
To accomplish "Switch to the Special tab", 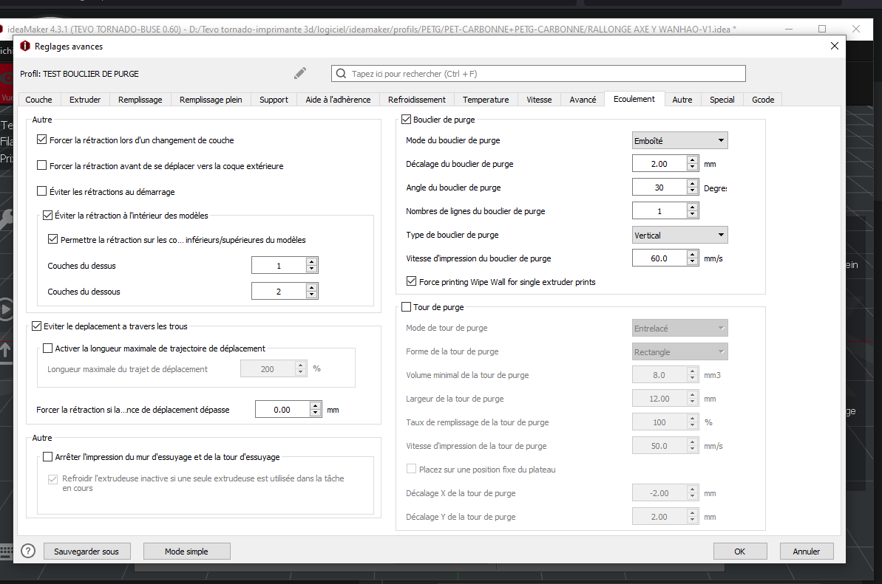I will pyautogui.click(x=722, y=100).
